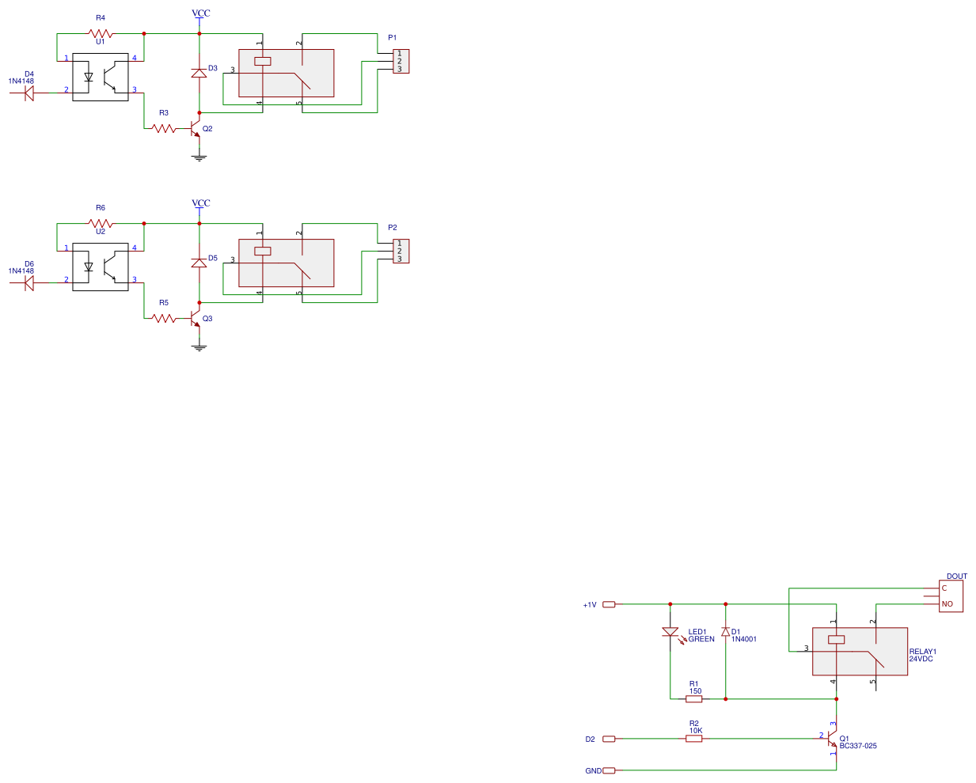Select the R5 resistor symbol
This screenshot has height=783, width=976.
(x=164, y=318)
